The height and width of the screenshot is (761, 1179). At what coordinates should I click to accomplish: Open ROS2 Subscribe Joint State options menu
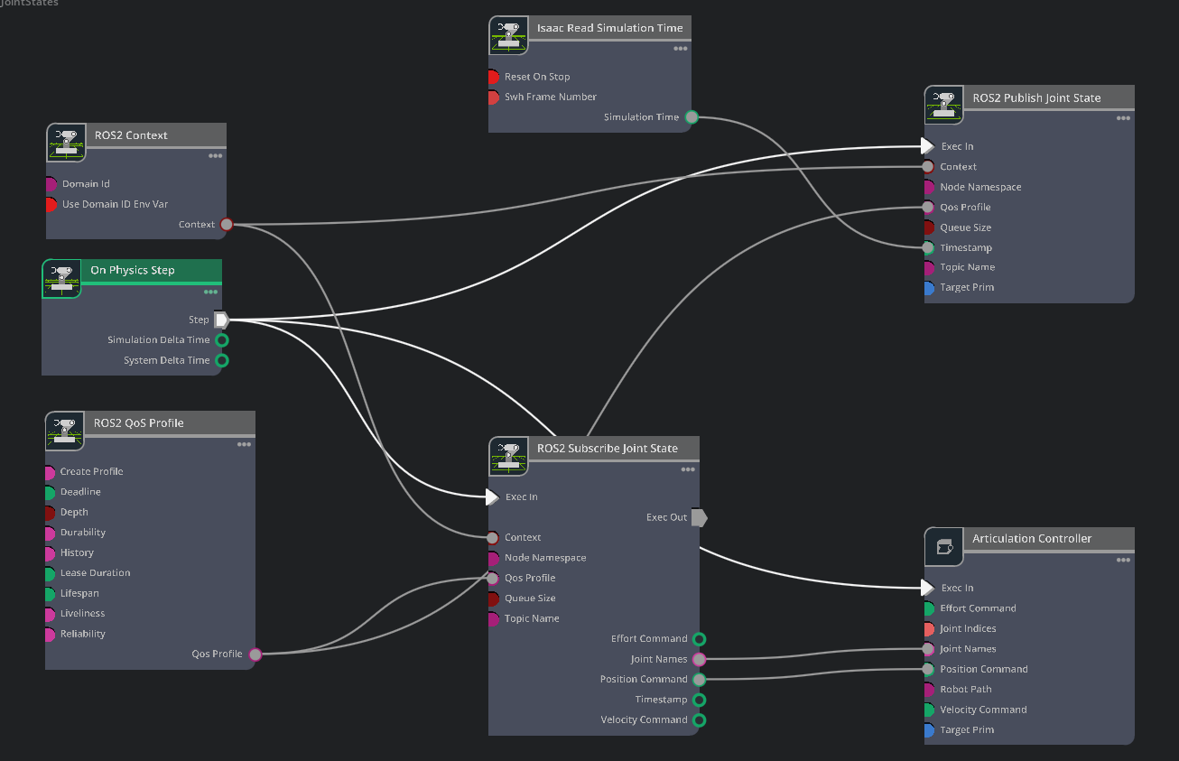pos(688,469)
